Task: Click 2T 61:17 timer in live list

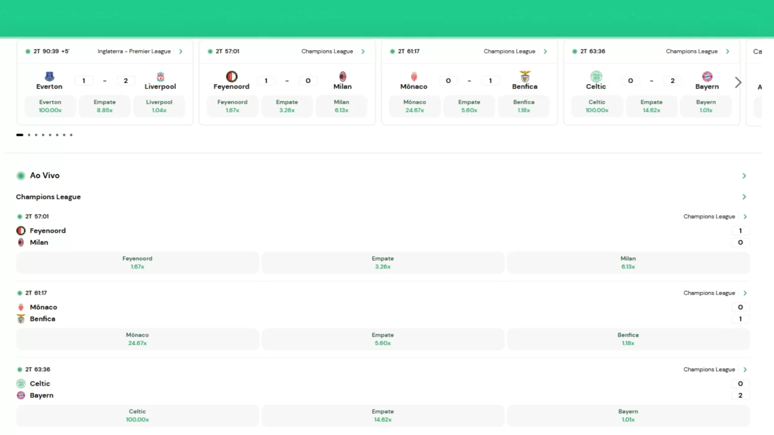Action: click(x=36, y=293)
